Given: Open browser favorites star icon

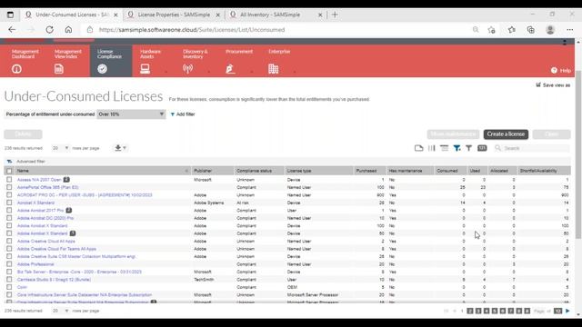Looking at the screenshot, I should (x=511, y=30).
